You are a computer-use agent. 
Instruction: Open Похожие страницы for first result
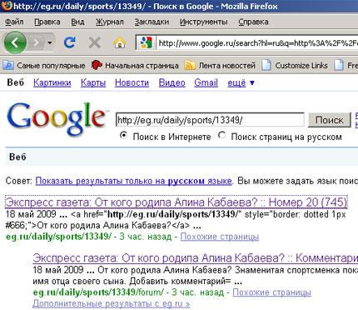[x=220, y=237]
